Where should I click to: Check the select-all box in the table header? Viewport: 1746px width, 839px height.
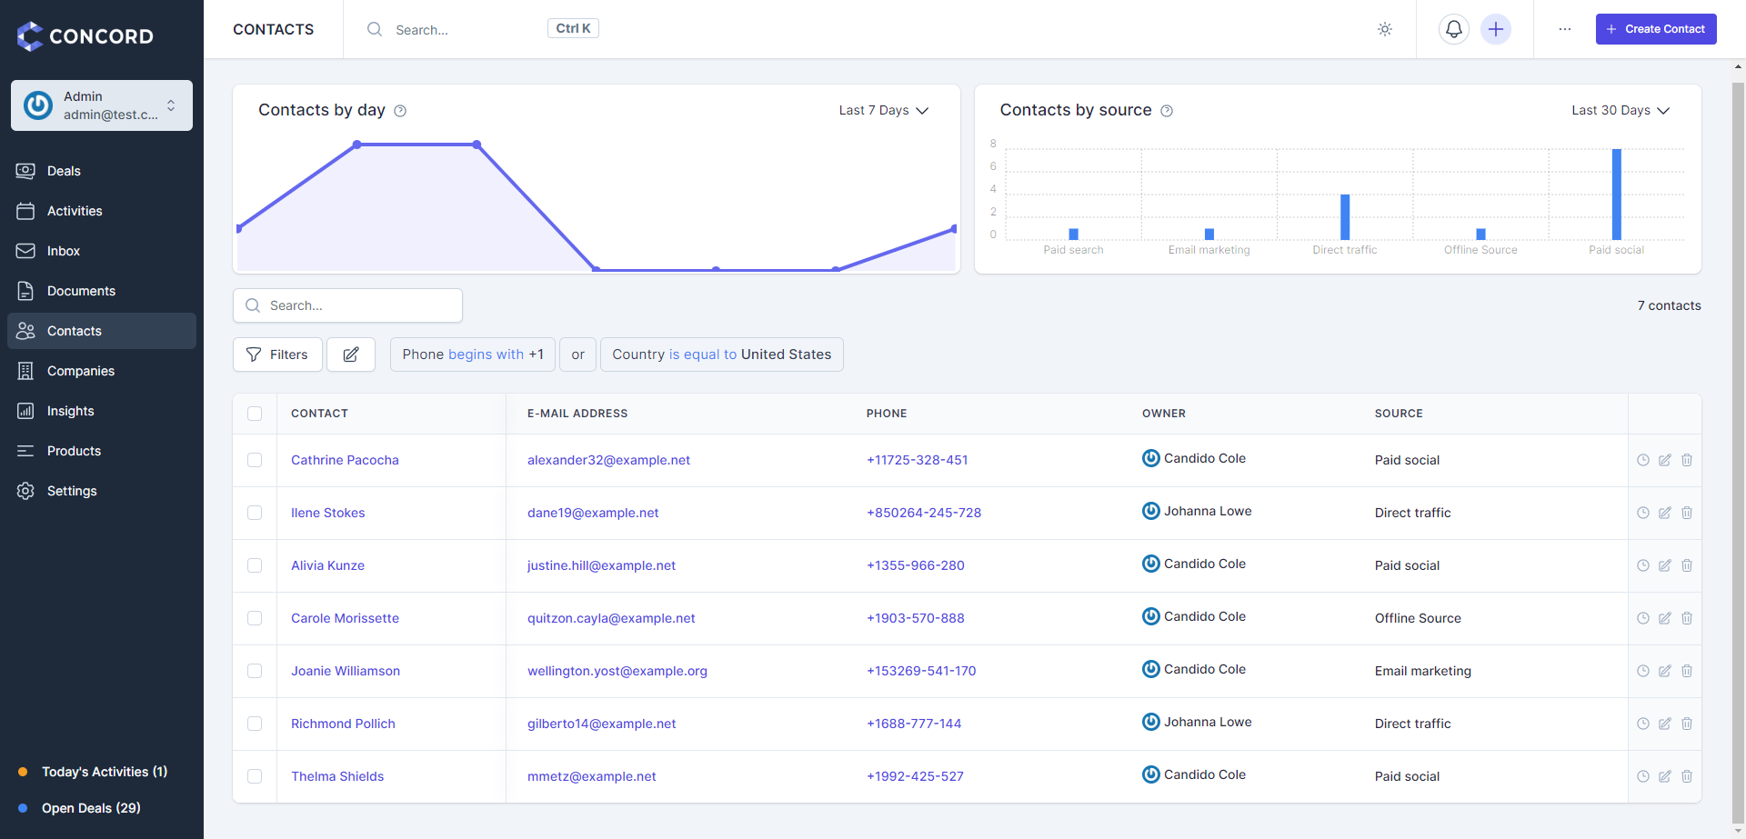(255, 414)
